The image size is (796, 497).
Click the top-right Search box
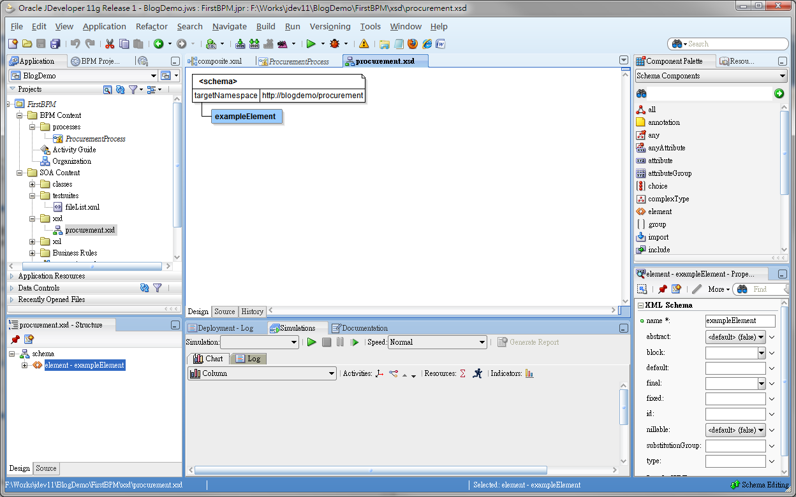[x=728, y=44]
